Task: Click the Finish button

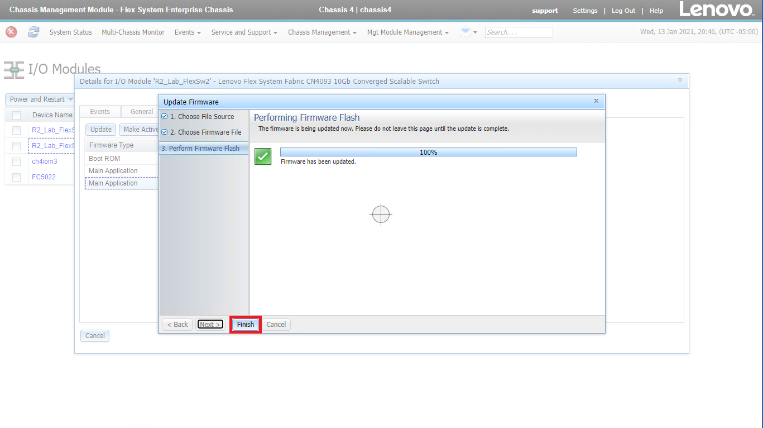Action: click(246, 325)
